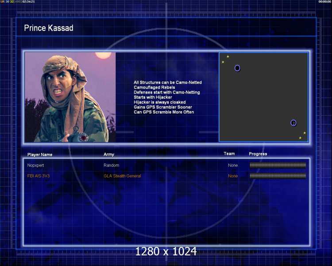Click 'Can GPS Scramble More Often' line
The width and height of the screenshot is (332, 266).
coord(164,112)
